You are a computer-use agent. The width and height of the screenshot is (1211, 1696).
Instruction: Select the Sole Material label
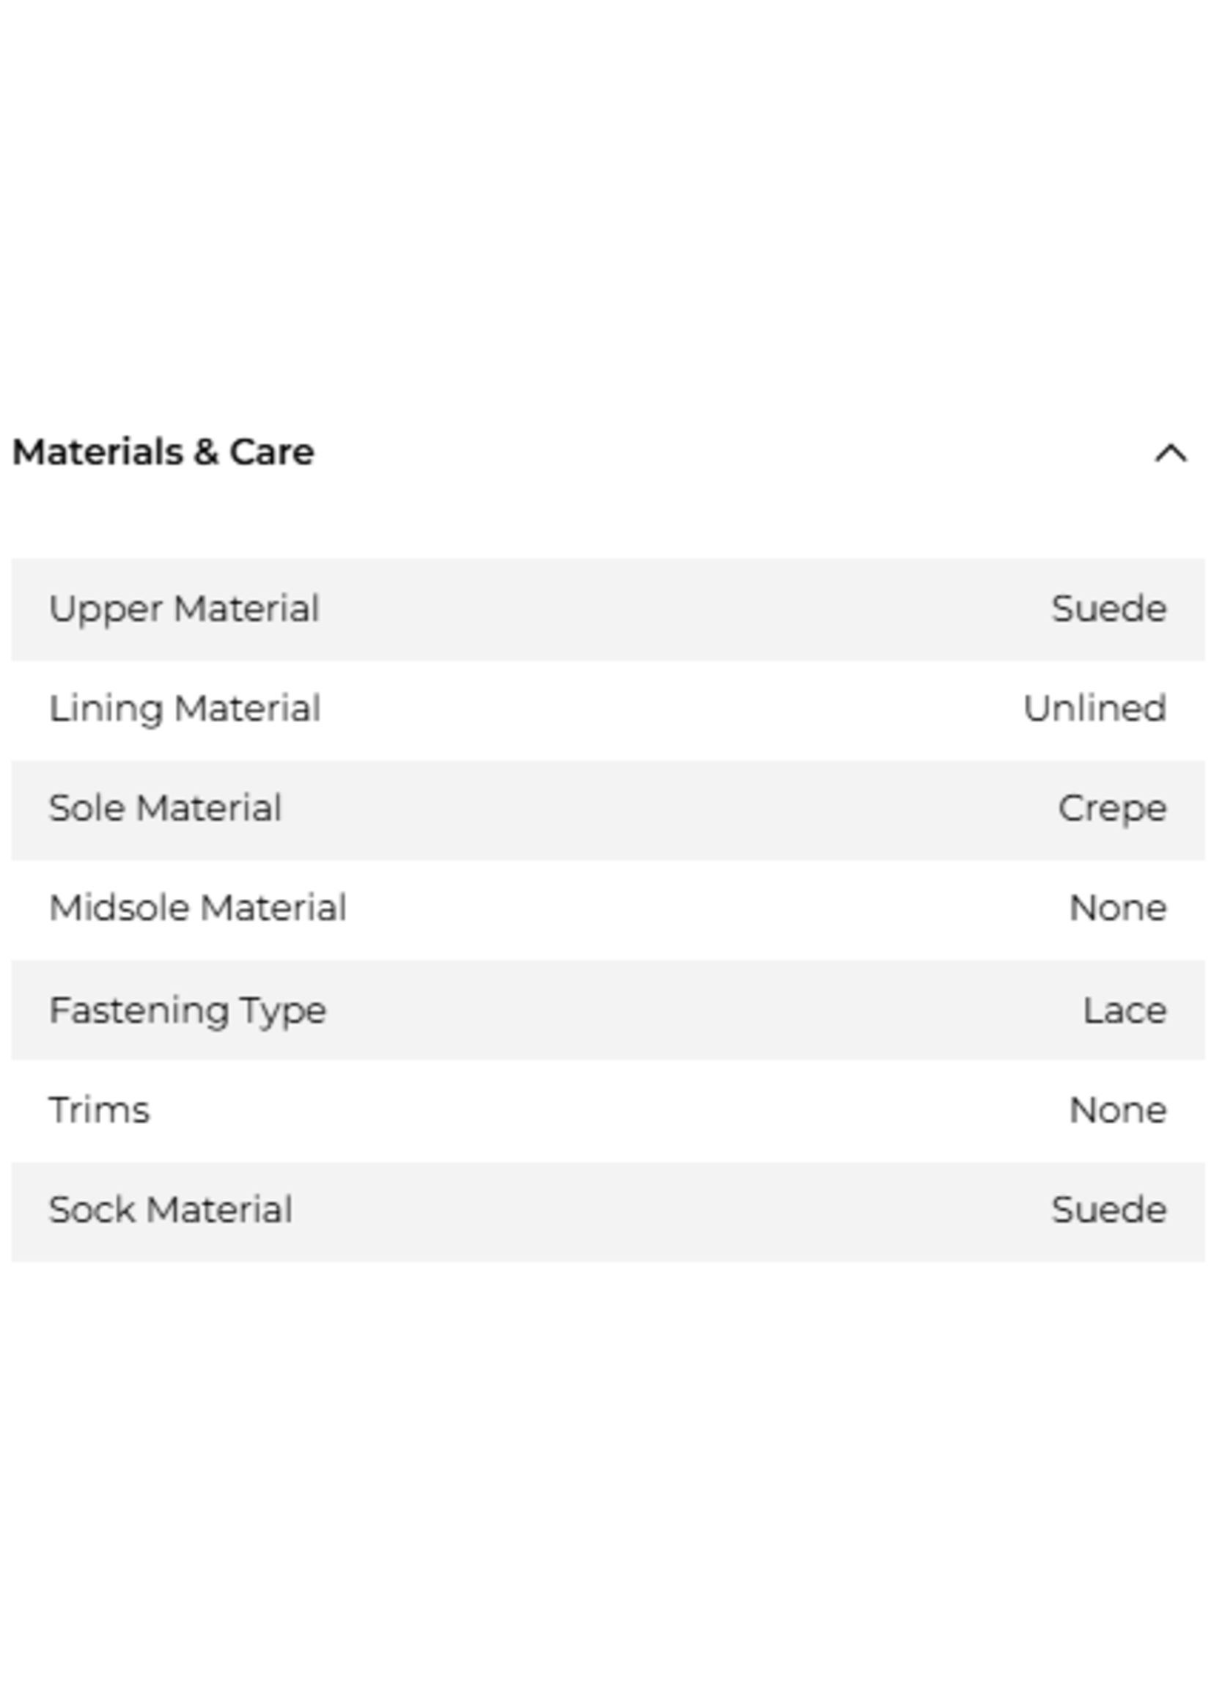166,809
